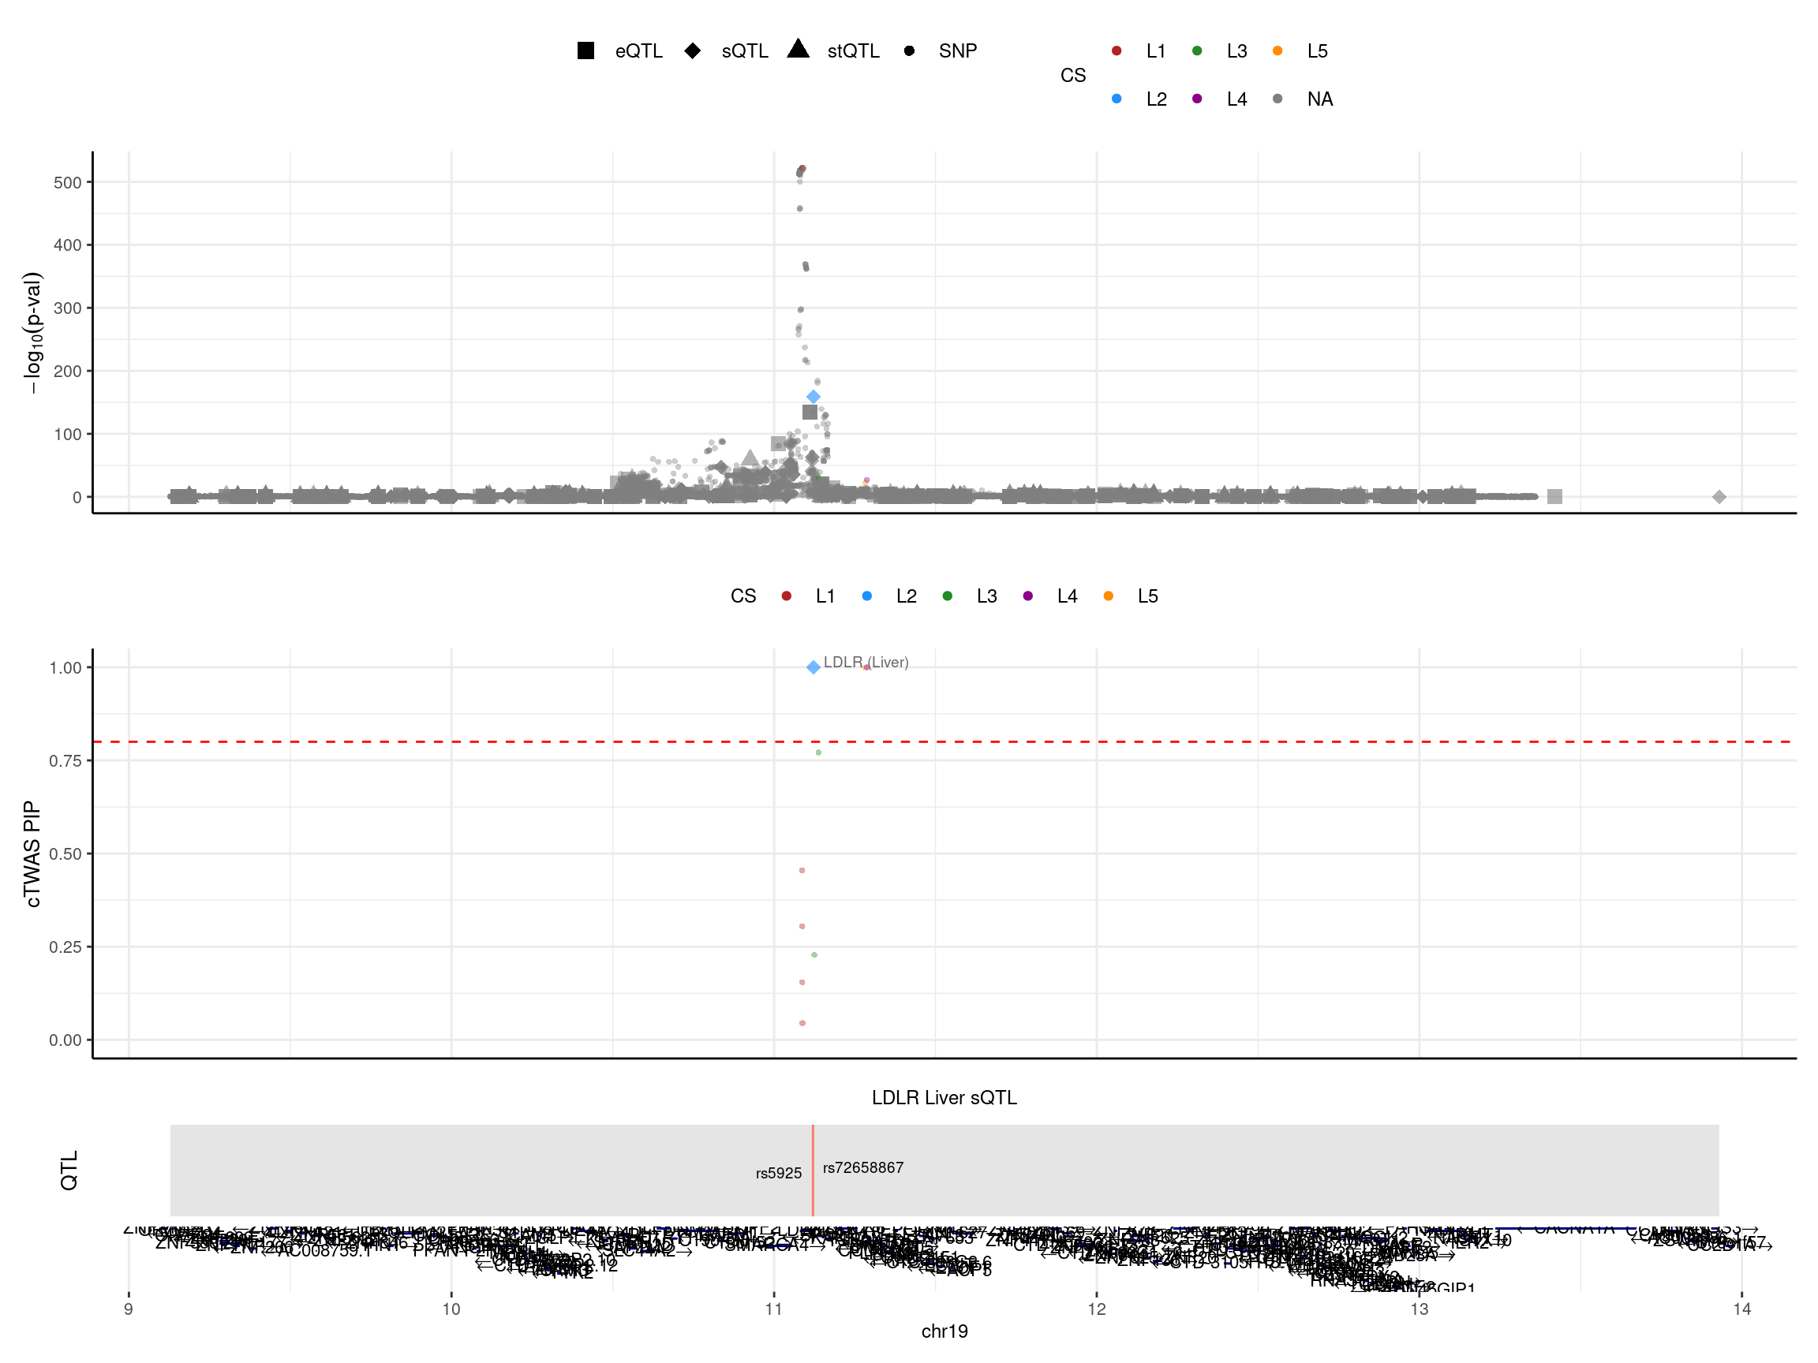1818x1363 pixels.
Task: Click the LDLR (Liver) point label
Action: 866,663
